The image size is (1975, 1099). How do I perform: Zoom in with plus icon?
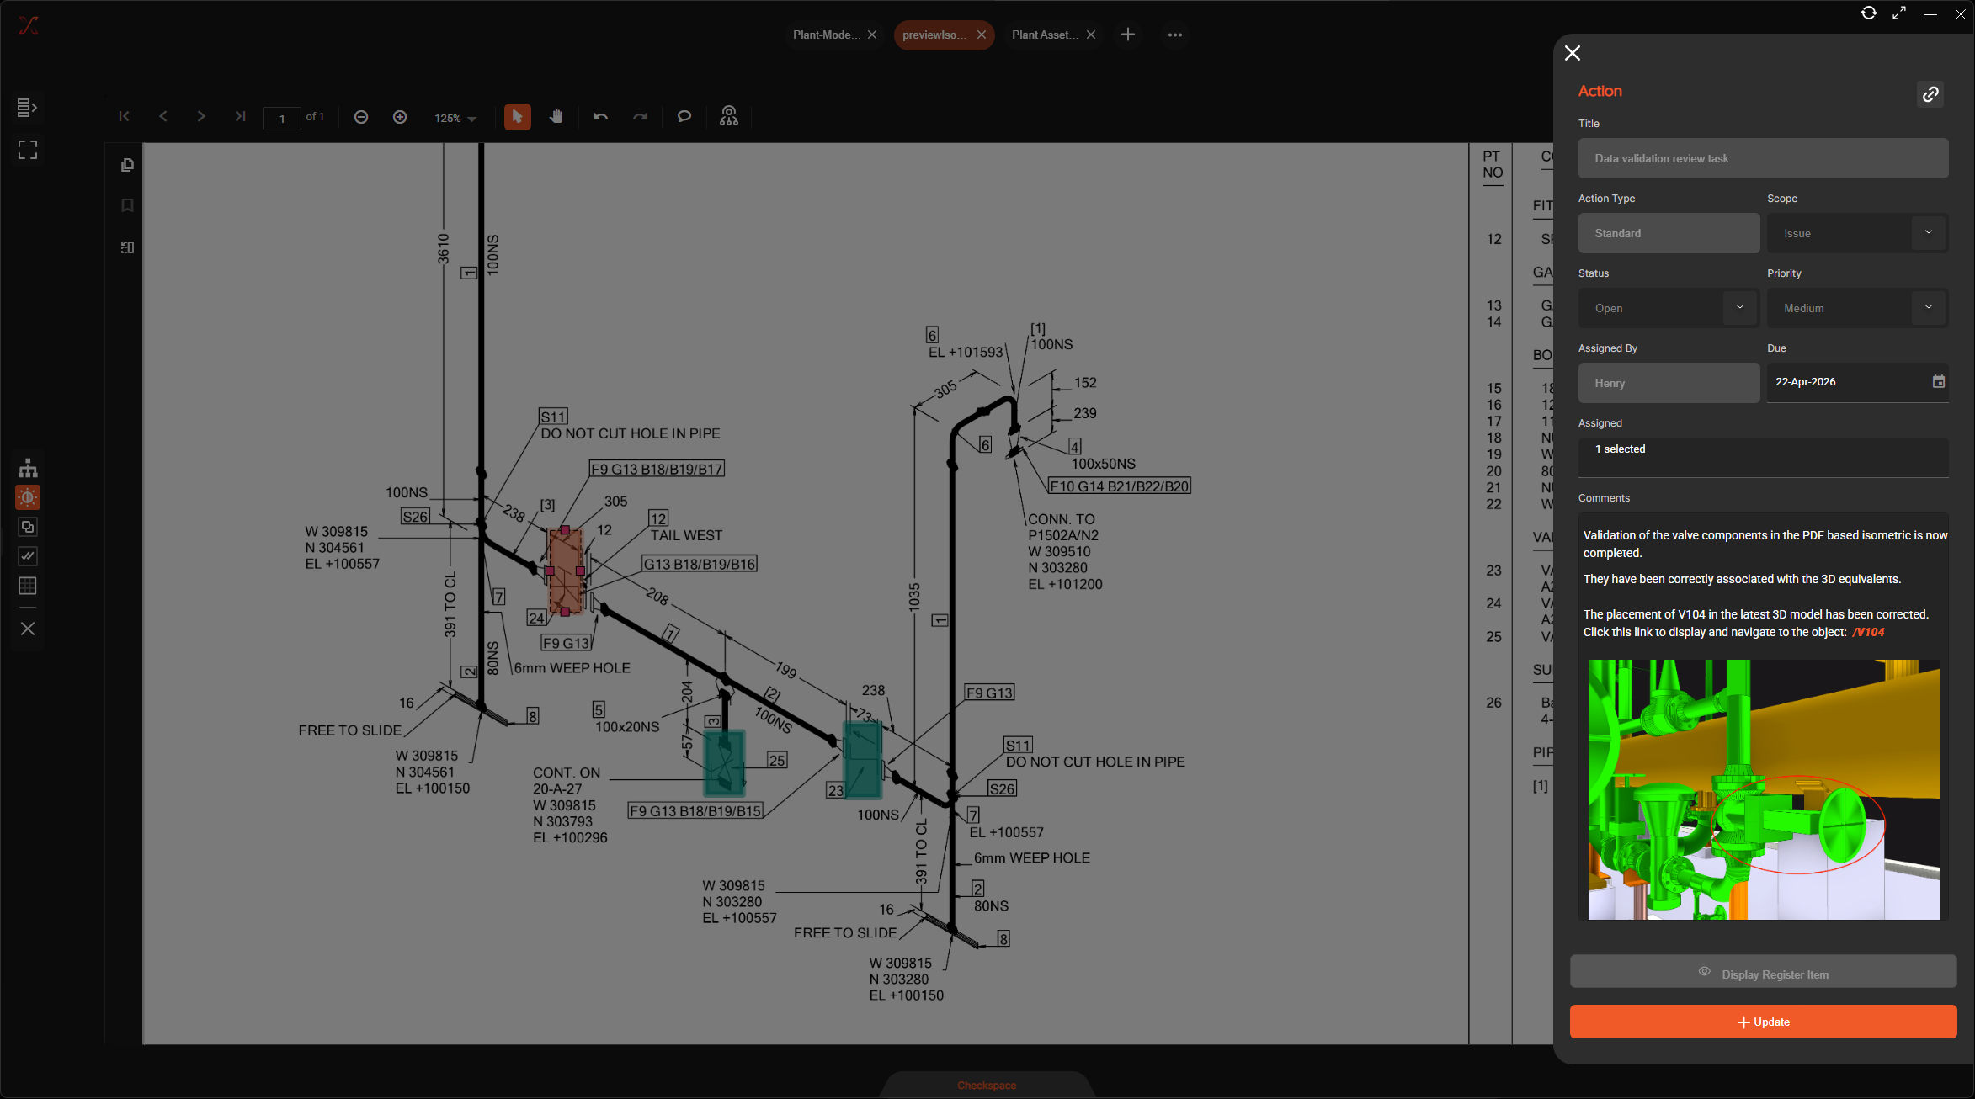coord(400,117)
